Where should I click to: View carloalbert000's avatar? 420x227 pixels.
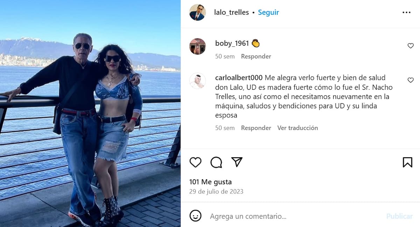197,81
